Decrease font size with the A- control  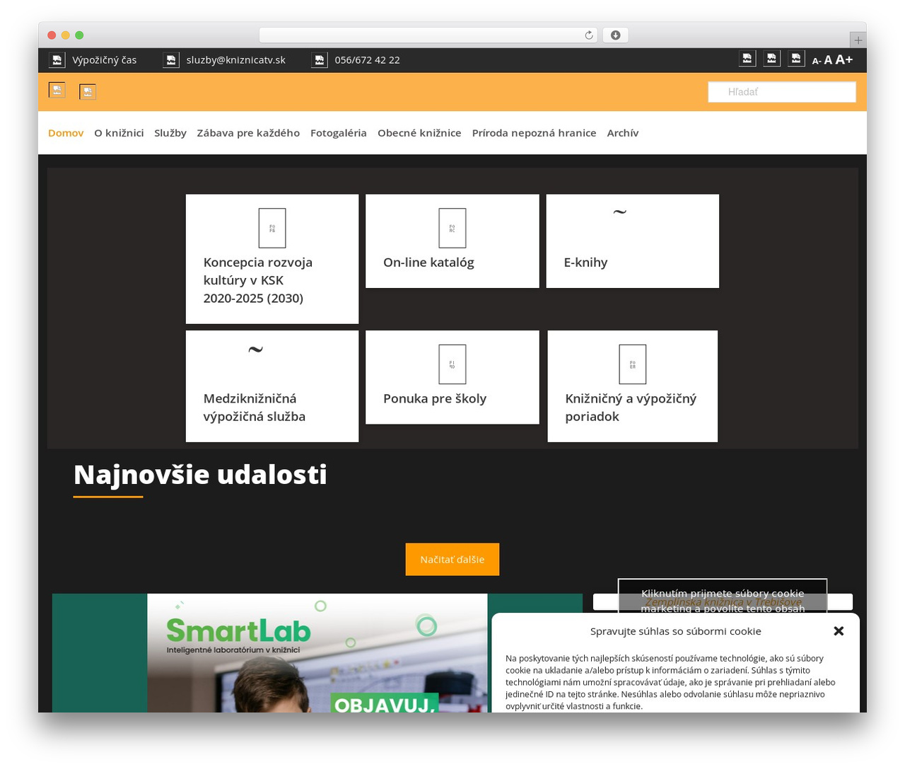coord(817,61)
